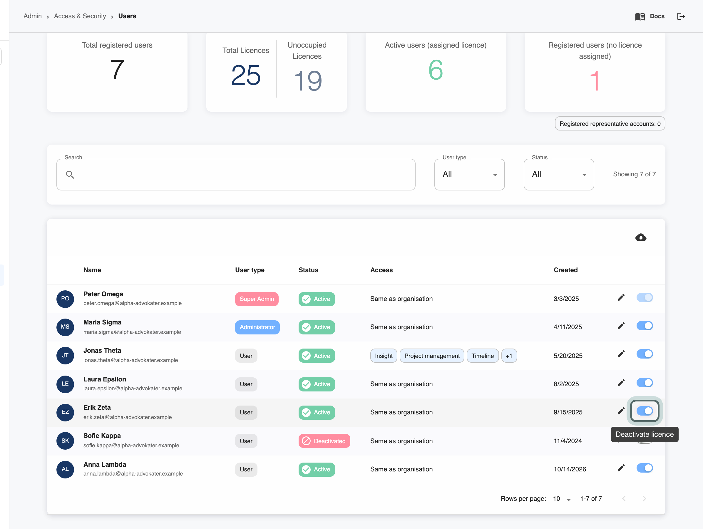
Task: Click the JT avatar for Jonas Theta
Action: pos(65,356)
